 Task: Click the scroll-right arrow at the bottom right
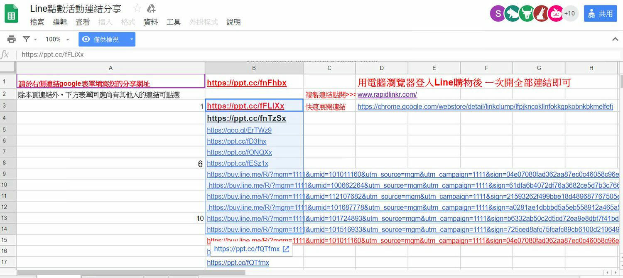point(616,273)
